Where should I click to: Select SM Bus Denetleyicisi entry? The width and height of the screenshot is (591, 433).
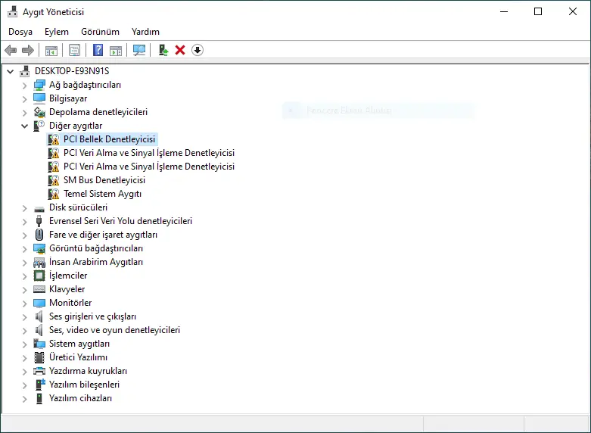pyautogui.click(x=104, y=180)
